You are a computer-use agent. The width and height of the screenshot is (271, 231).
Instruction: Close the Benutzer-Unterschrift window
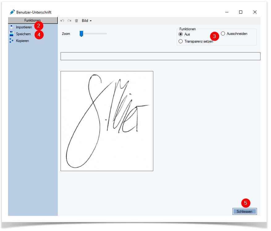[x=255, y=12]
